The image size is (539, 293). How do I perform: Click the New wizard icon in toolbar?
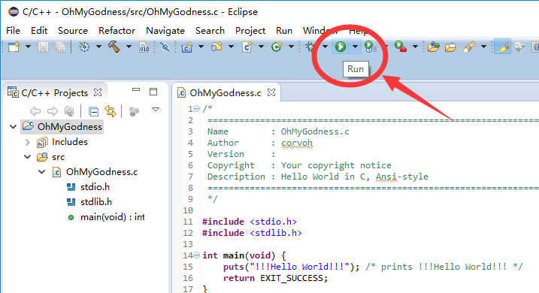pos(14,47)
